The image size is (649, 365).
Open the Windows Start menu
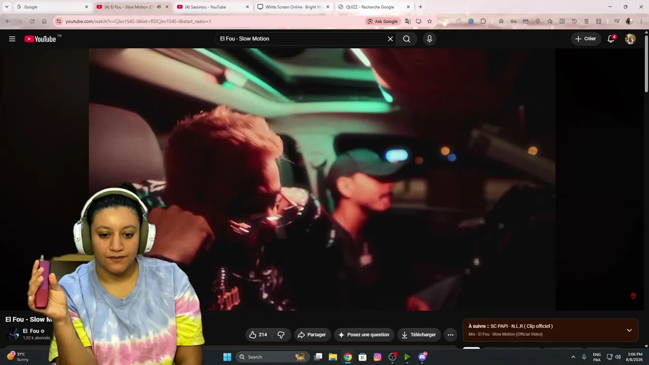tap(227, 357)
